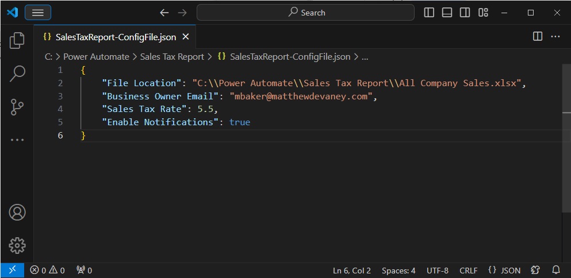
Task: Click the "Business Owner Email" key
Action: pos(160,96)
